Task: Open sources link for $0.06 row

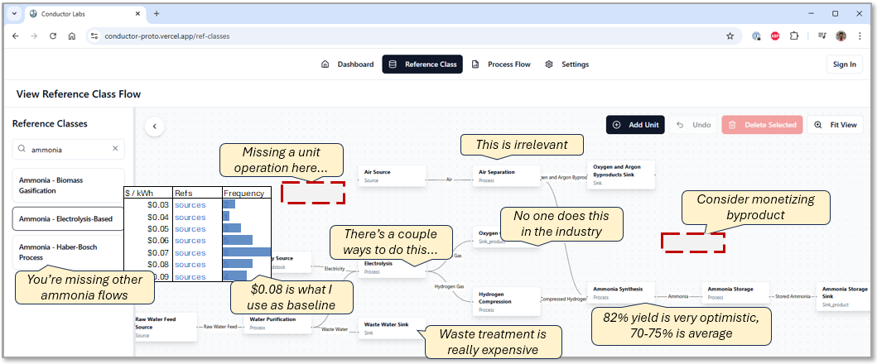Action: 190,241
